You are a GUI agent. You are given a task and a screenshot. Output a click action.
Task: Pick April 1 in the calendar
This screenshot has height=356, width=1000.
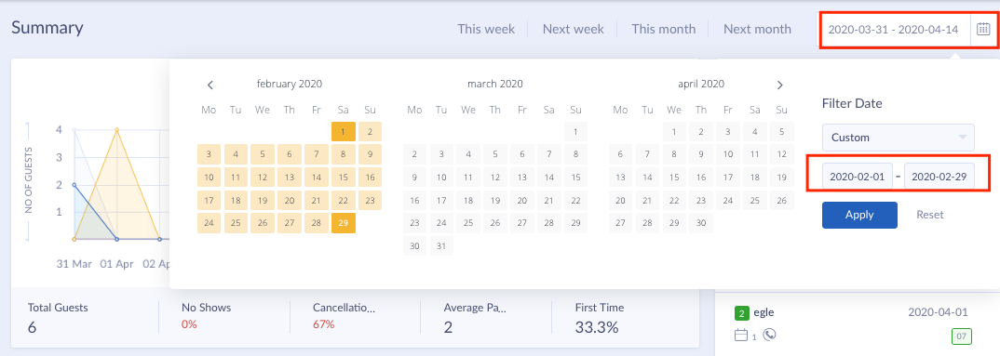click(x=674, y=132)
